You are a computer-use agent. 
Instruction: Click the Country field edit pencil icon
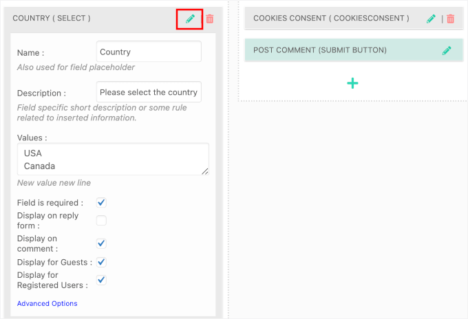[190, 19]
